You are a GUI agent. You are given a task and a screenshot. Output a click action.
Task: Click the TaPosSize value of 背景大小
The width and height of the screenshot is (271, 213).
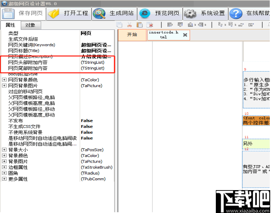92,150
